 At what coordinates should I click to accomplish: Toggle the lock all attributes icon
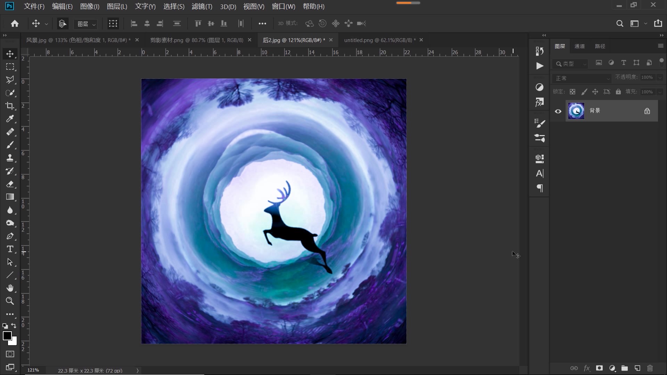[x=618, y=92]
